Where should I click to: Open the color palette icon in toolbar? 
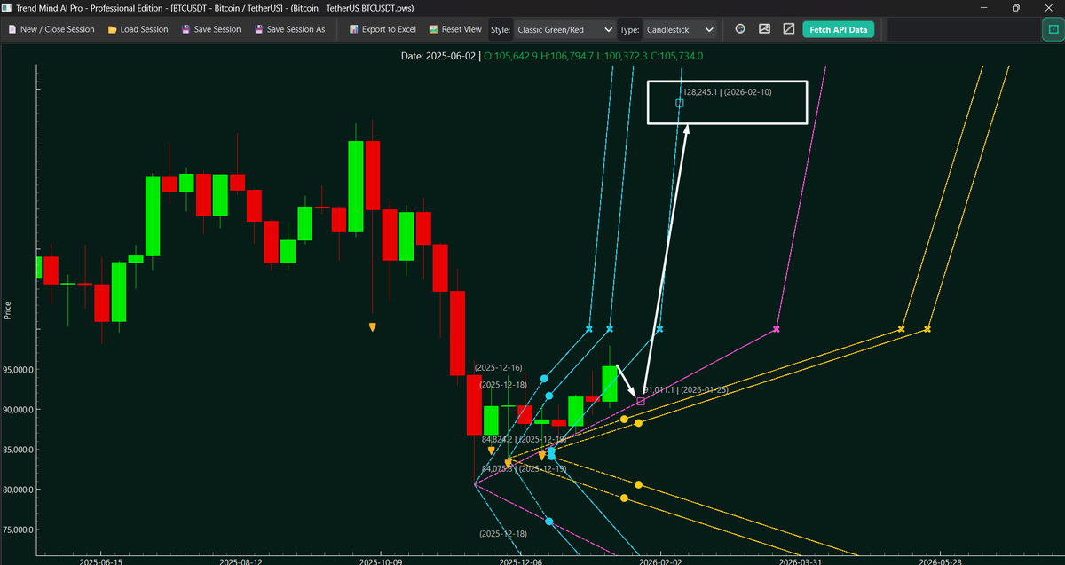click(x=740, y=29)
